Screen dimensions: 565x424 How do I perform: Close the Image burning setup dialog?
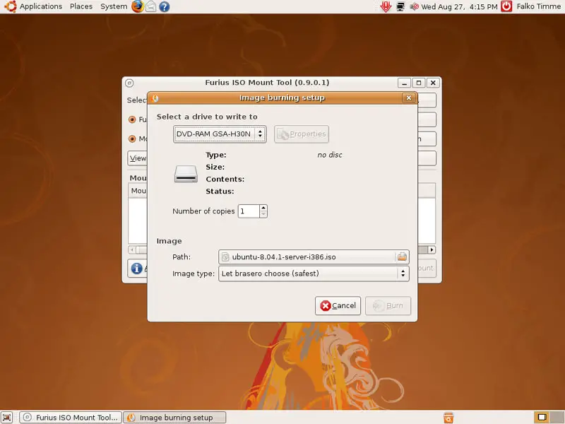point(409,98)
